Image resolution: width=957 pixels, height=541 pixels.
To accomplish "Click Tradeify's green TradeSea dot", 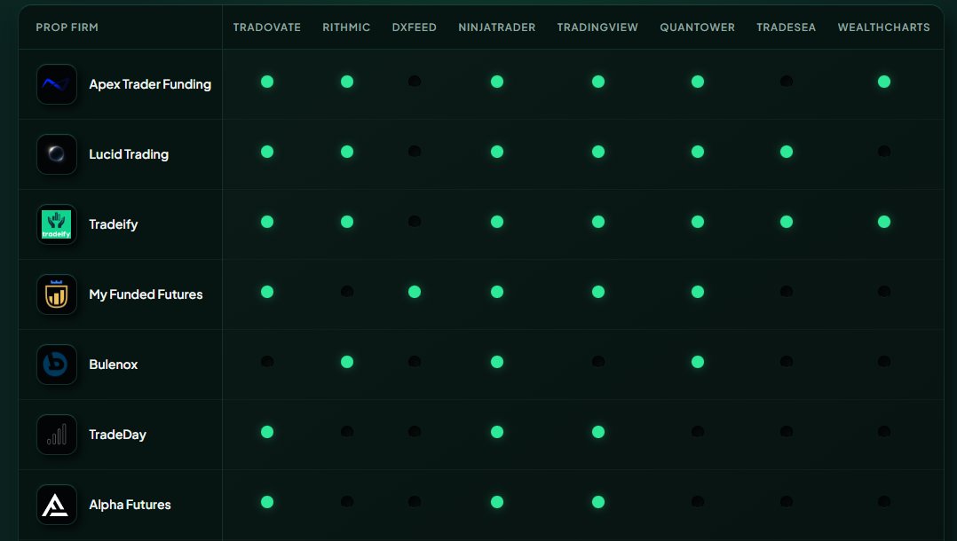I will (x=787, y=222).
